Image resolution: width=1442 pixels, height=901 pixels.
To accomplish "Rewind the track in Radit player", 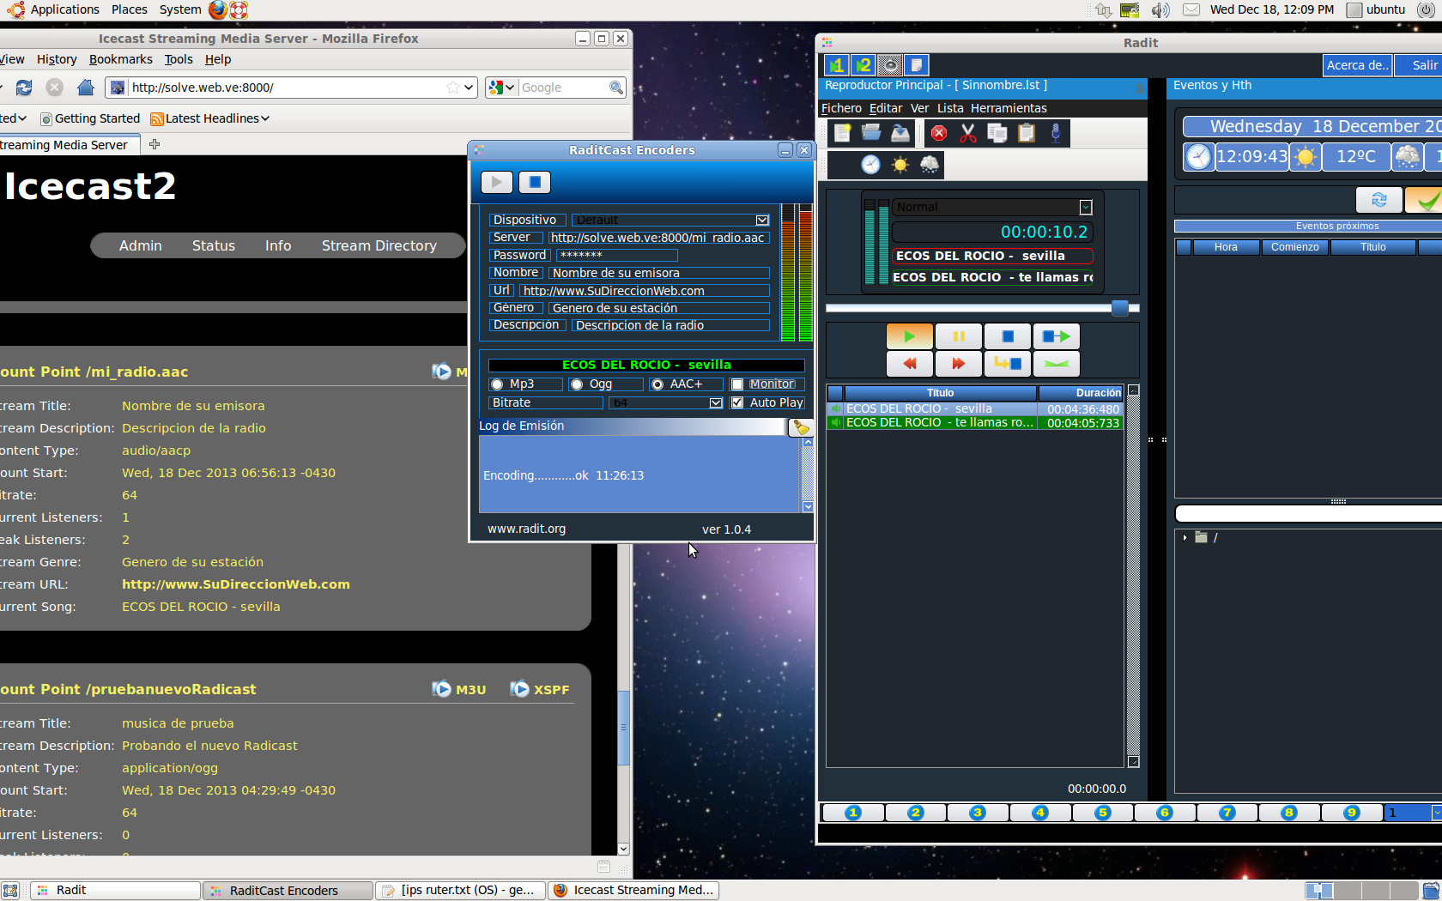I will coord(909,364).
